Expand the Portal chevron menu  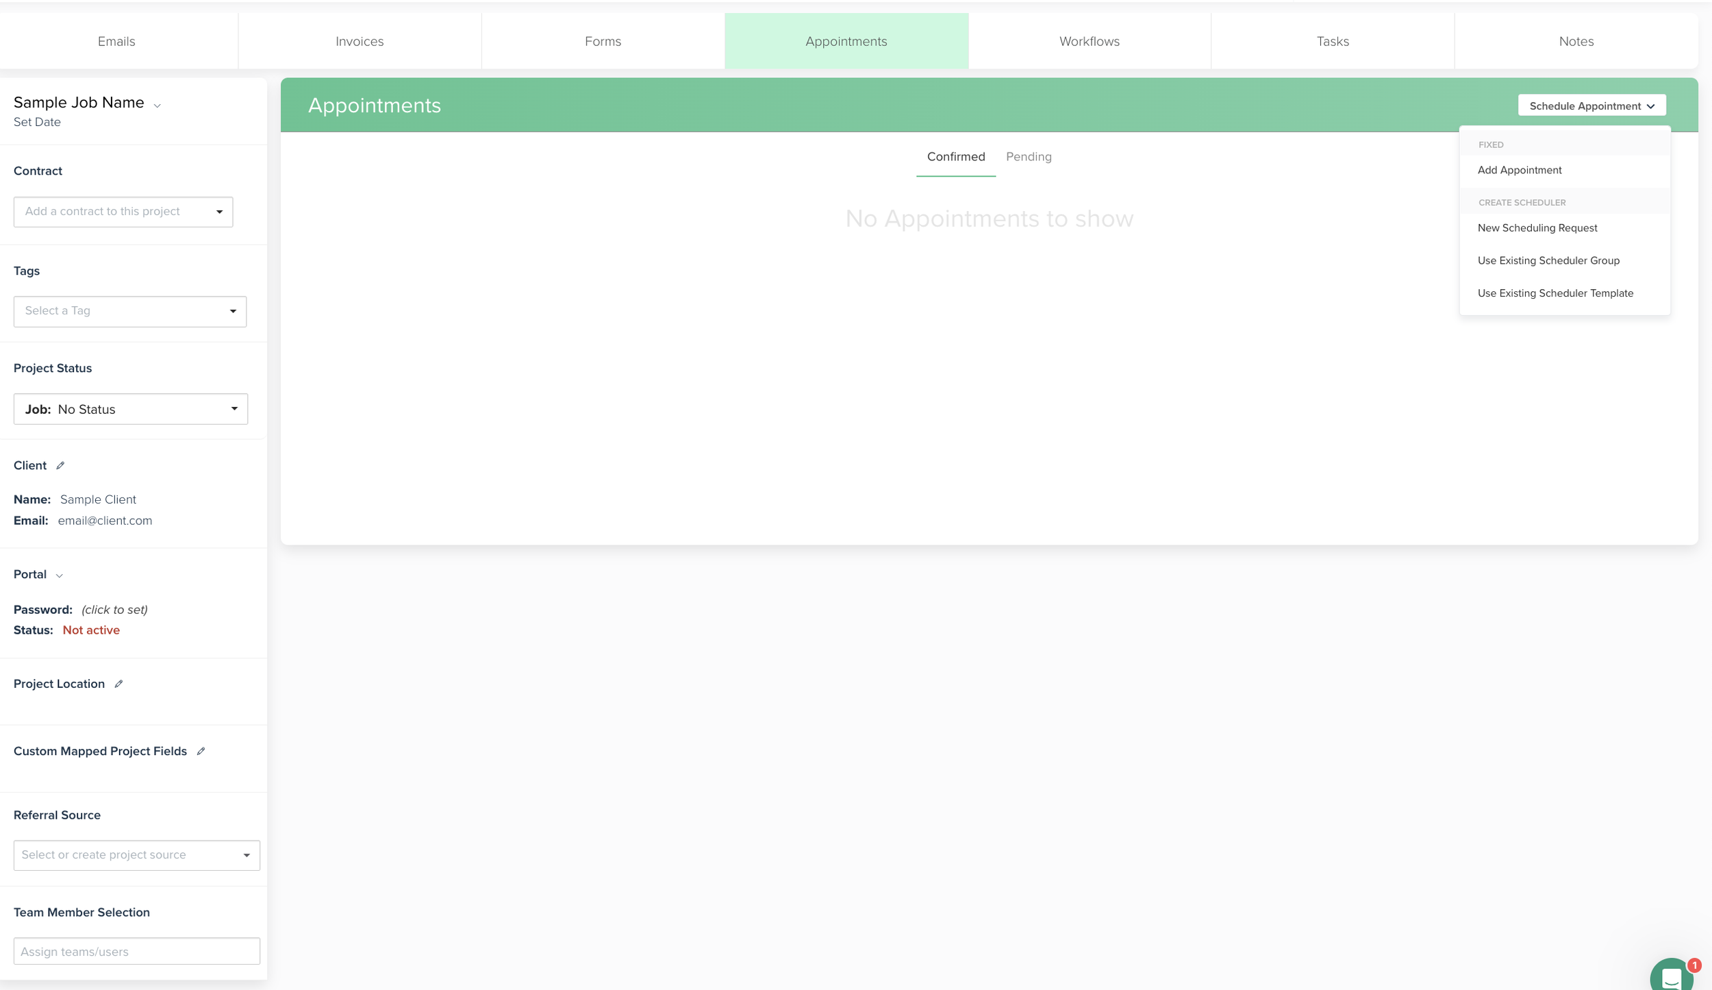tap(60, 576)
